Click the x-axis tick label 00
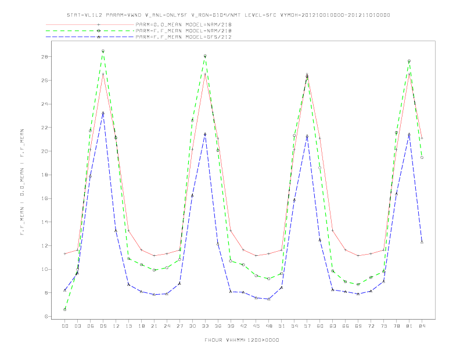 click(65, 326)
